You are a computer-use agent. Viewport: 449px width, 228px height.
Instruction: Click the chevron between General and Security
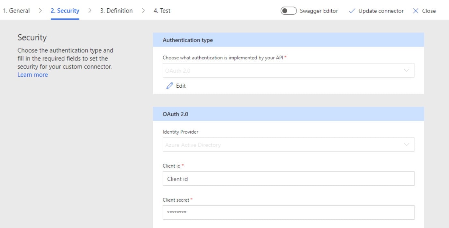point(40,11)
